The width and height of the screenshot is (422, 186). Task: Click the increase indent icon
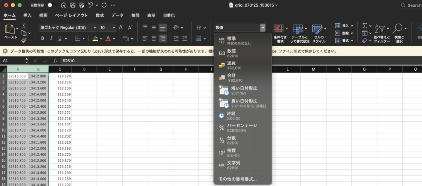184,38
